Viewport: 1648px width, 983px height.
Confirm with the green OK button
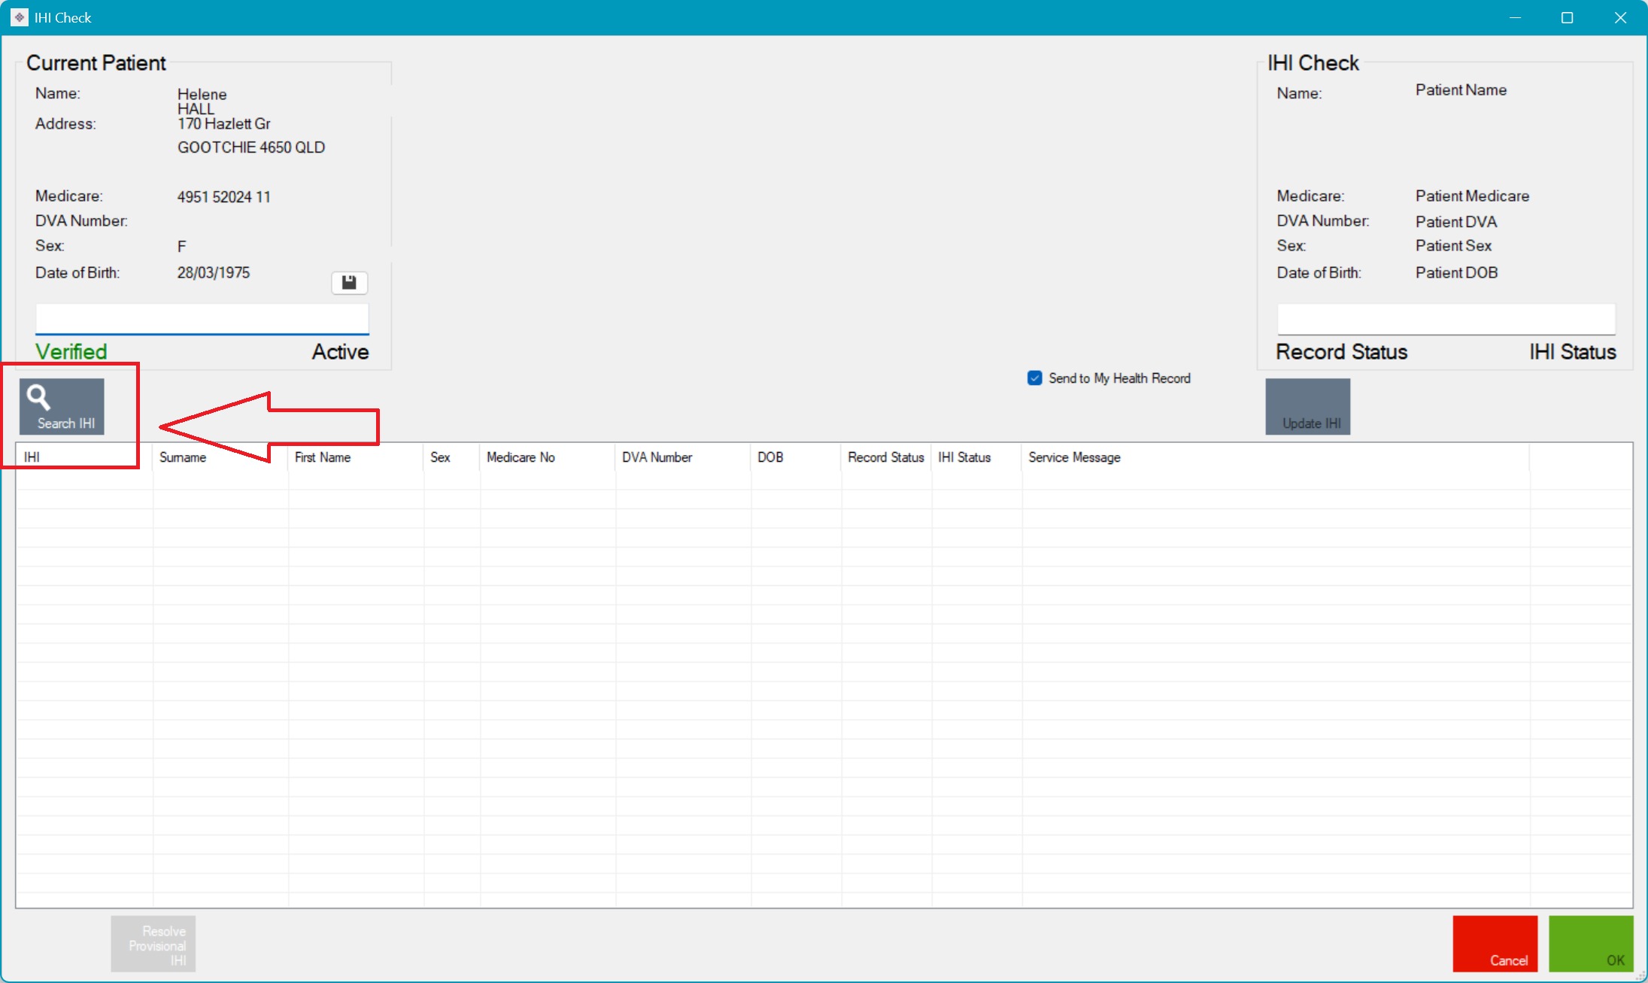(x=1590, y=943)
